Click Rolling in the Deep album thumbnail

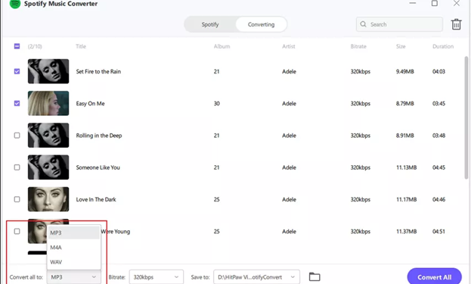pyautogui.click(x=48, y=136)
